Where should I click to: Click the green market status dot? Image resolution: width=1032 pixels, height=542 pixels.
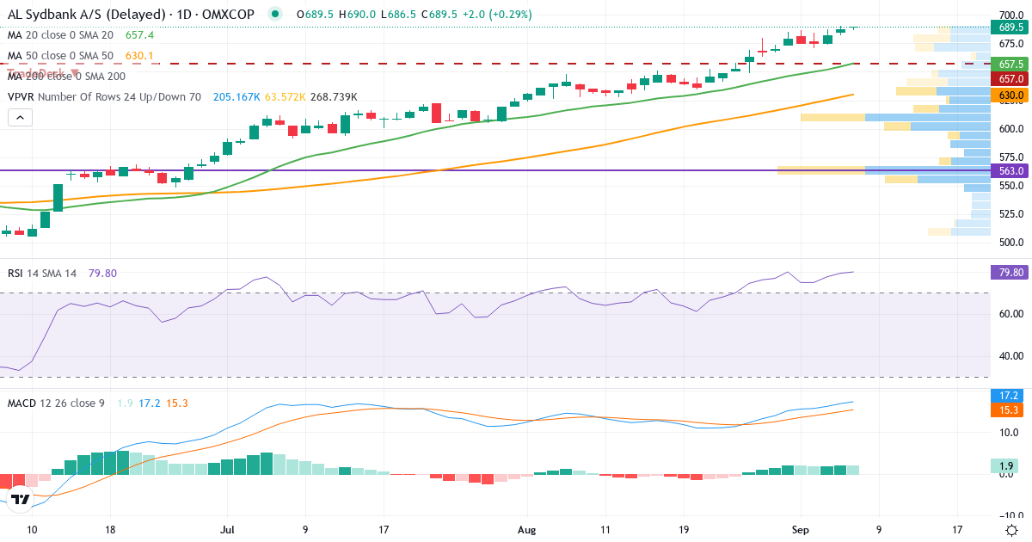274,14
